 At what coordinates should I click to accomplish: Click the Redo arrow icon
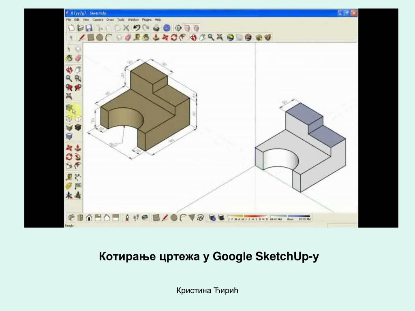[145, 28]
